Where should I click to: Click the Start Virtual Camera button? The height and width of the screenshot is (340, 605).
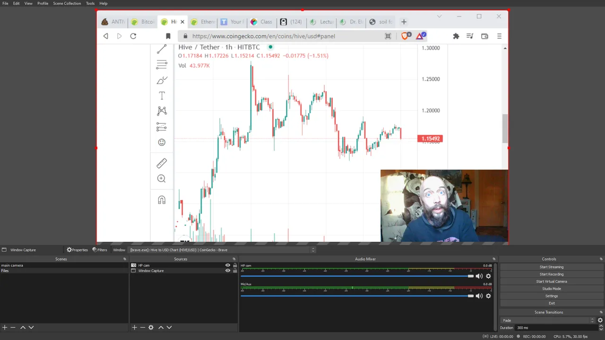tap(552, 281)
